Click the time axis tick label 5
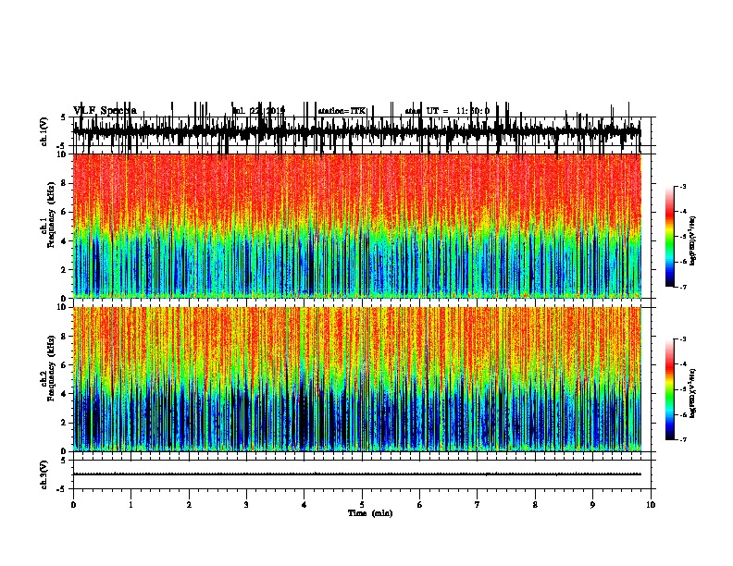This screenshot has width=733, height=566. (362, 505)
